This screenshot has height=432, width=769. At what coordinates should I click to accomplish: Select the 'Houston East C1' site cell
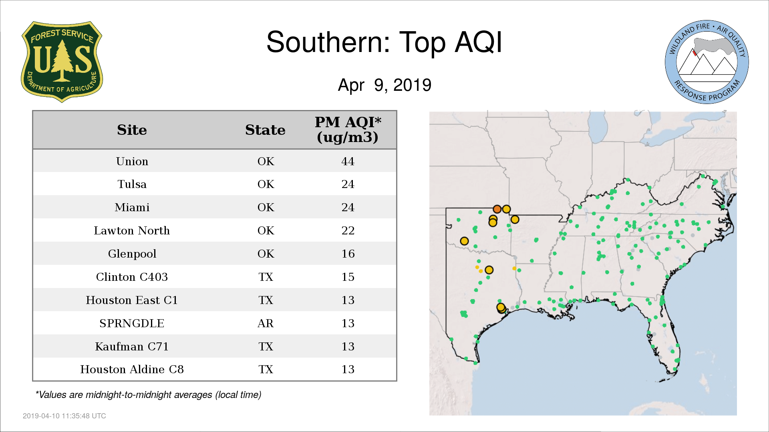click(x=132, y=300)
